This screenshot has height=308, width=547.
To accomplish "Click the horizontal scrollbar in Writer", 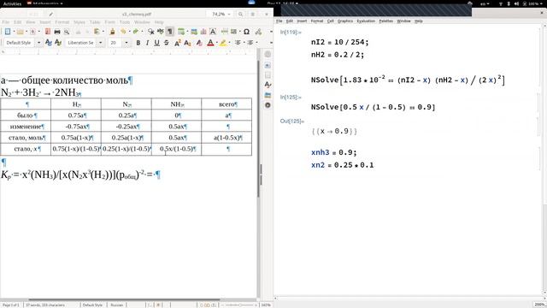I will coord(124,299).
